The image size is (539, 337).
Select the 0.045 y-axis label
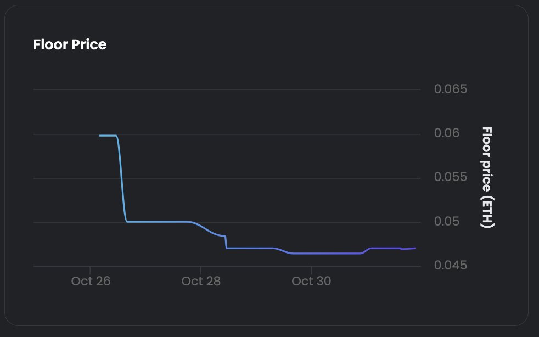(x=450, y=265)
